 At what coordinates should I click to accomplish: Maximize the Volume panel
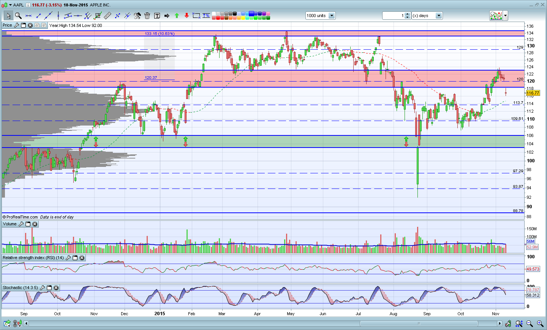coord(28,224)
